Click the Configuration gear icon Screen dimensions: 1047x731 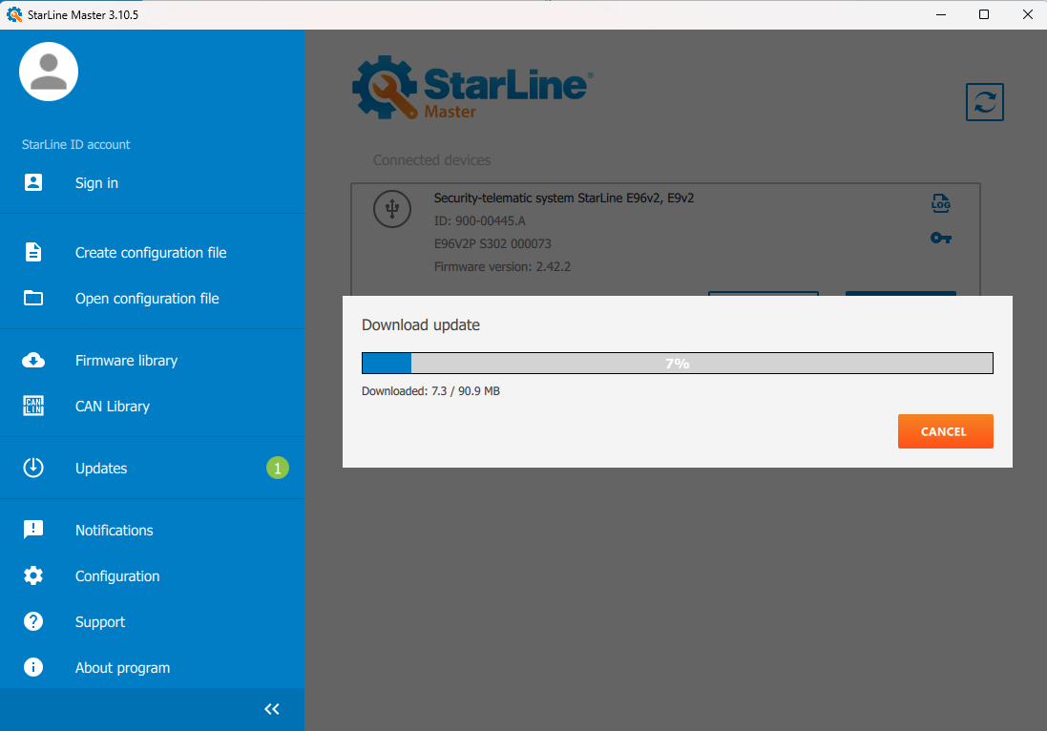(33, 576)
